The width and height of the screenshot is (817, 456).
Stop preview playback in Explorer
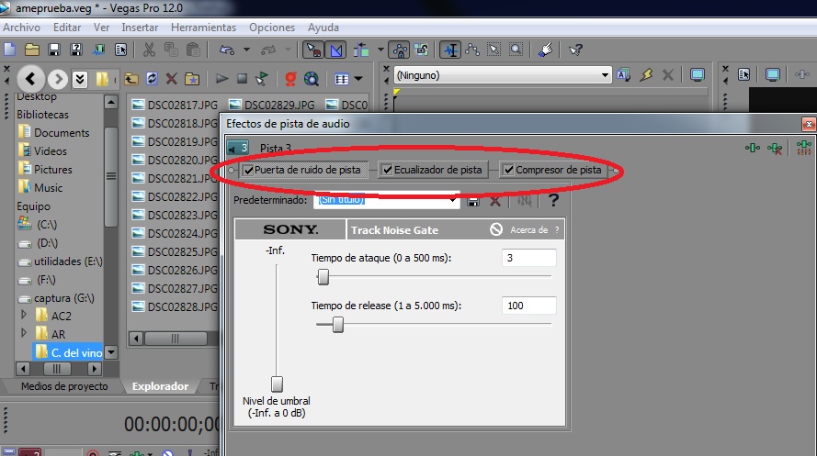(x=242, y=79)
